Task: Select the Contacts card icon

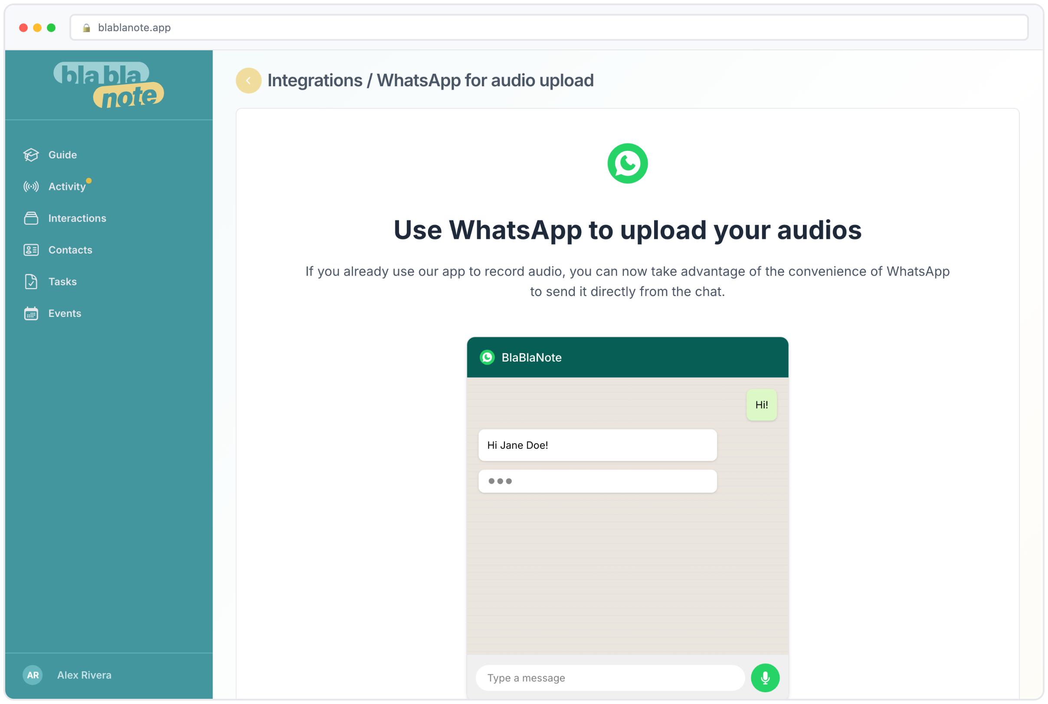Action: point(30,250)
